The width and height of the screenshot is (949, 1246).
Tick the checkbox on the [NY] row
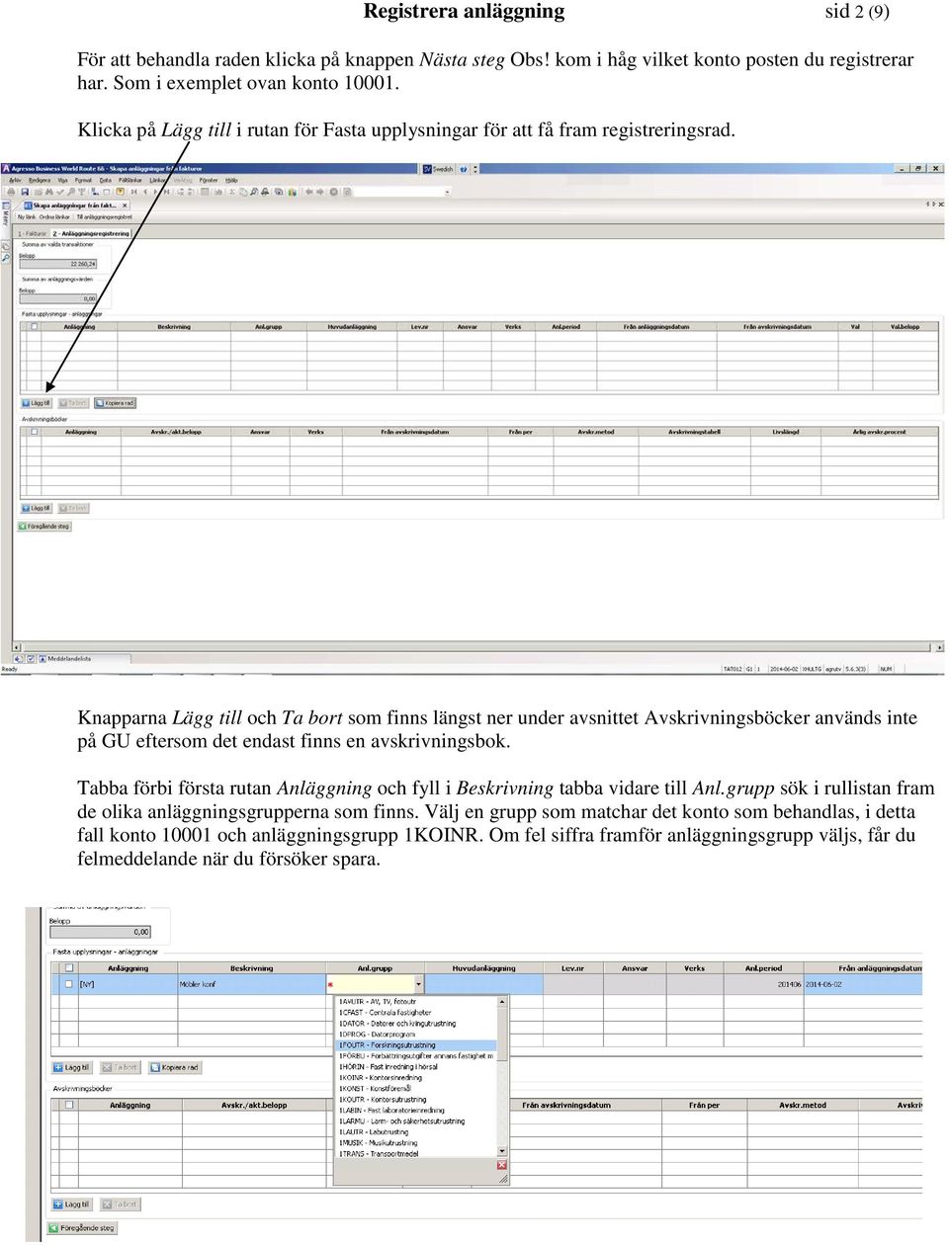[69, 984]
